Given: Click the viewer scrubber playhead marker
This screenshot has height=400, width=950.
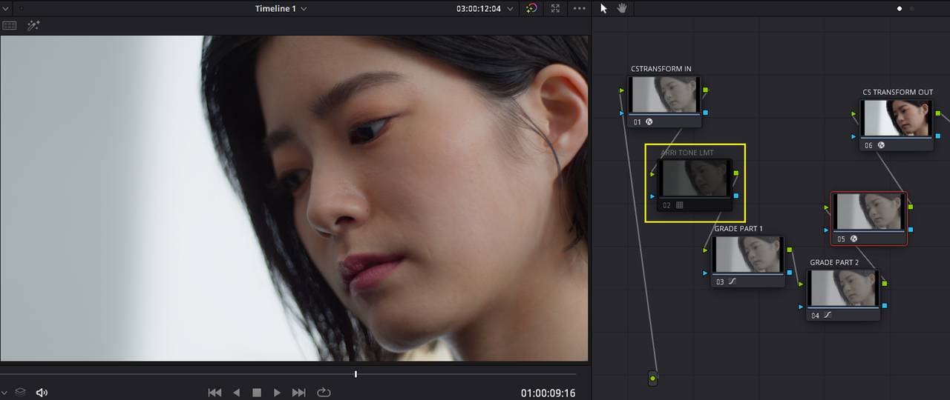Looking at the screenshot, I should [x=356, y=374].
